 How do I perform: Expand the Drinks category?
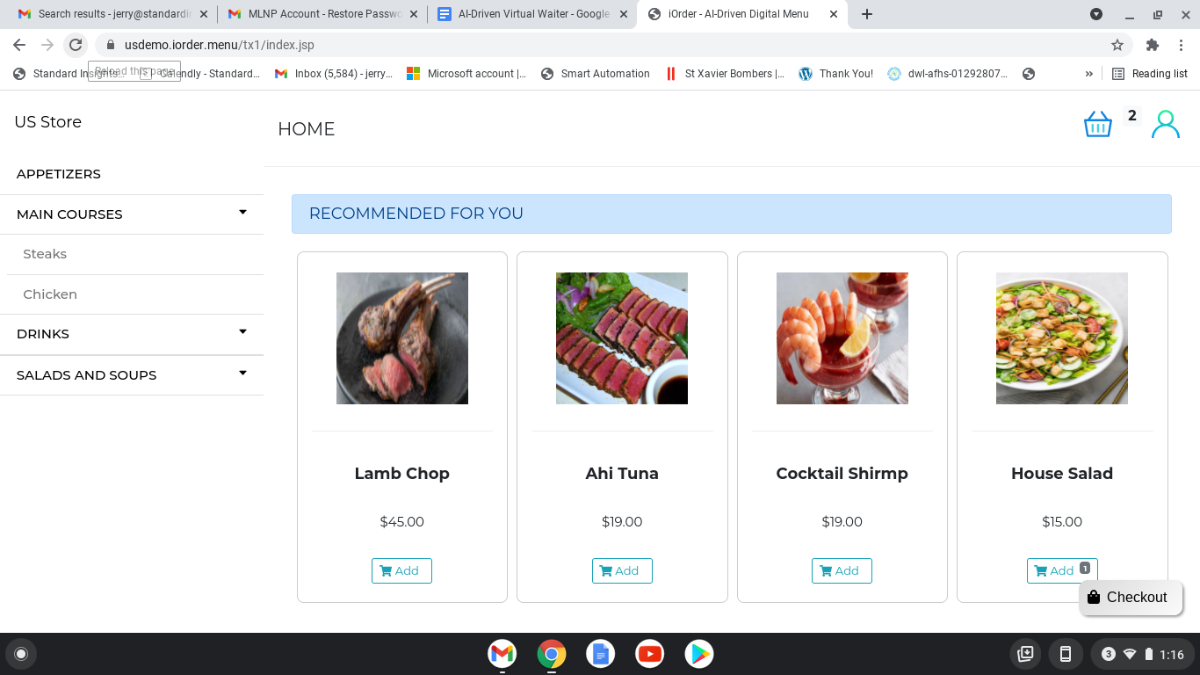132,334
